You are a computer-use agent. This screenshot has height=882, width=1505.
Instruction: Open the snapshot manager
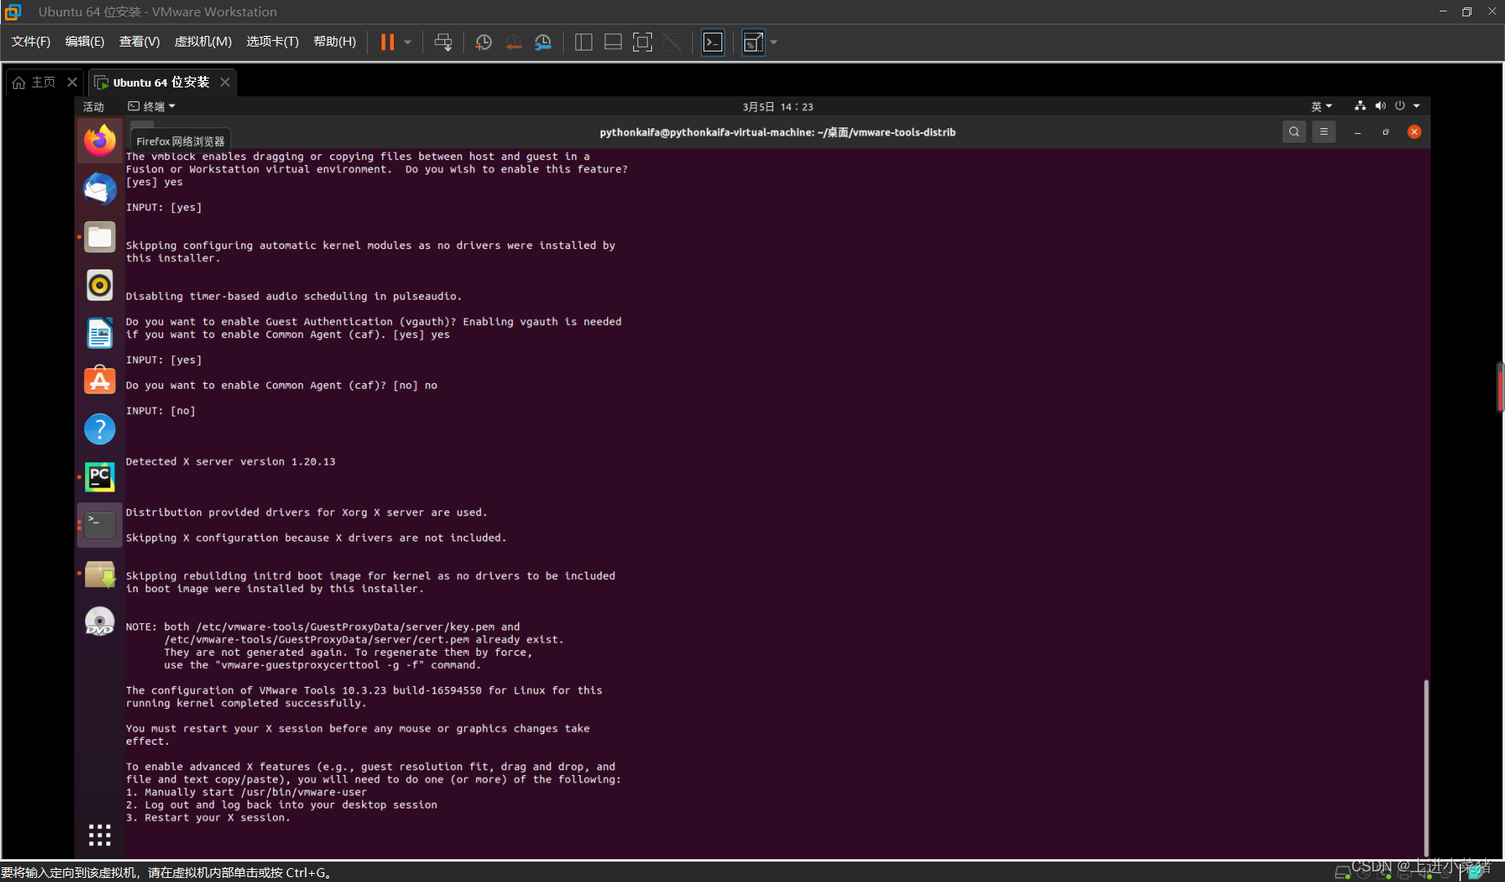coord(543,42)
